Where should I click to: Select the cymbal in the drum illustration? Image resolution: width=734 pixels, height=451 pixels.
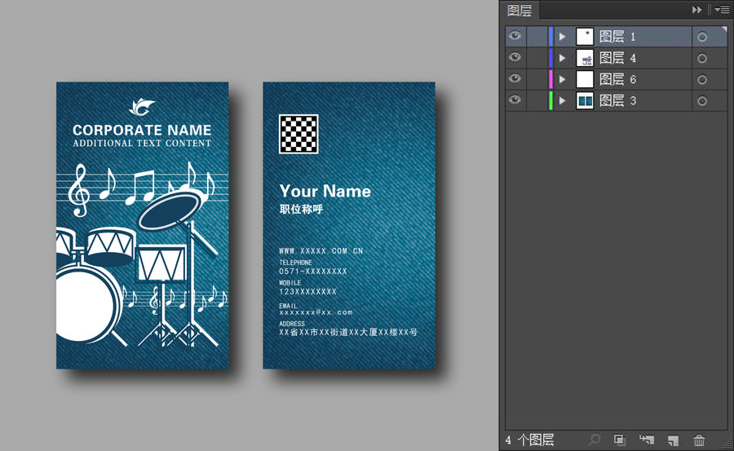coord(170,212)
